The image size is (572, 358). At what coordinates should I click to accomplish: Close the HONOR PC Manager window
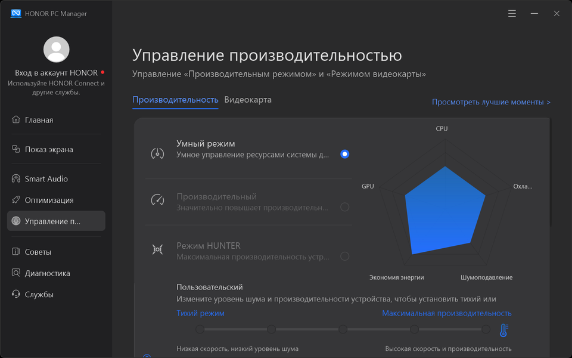tap(557, 14)
